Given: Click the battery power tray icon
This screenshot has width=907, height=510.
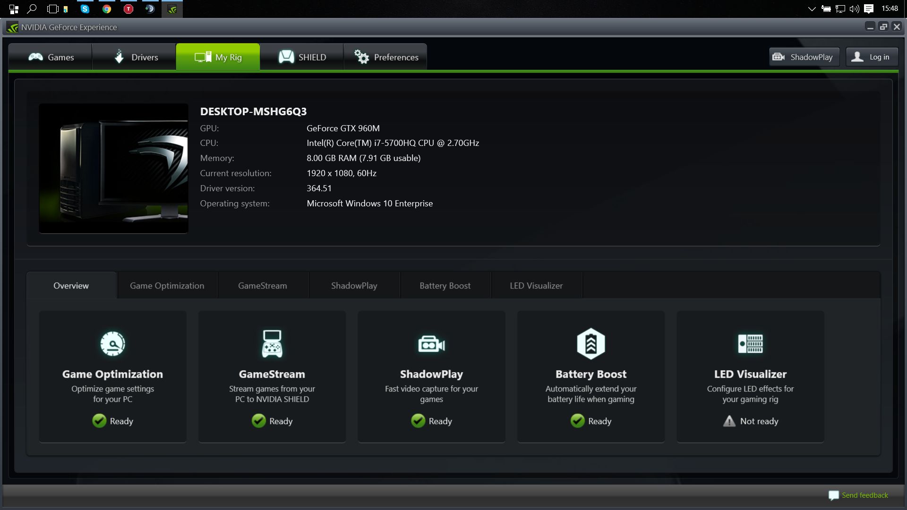Looking at the screenshot, I should pyautogui.click(x=826, y=9).
